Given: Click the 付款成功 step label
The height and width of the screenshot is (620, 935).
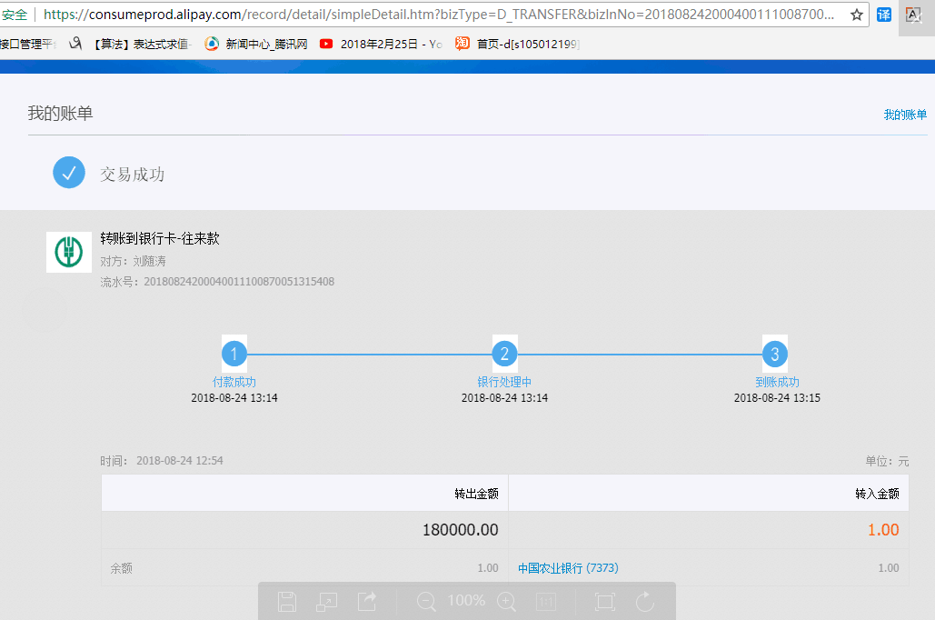Looking at the screenshot, I should click(234, 382).
